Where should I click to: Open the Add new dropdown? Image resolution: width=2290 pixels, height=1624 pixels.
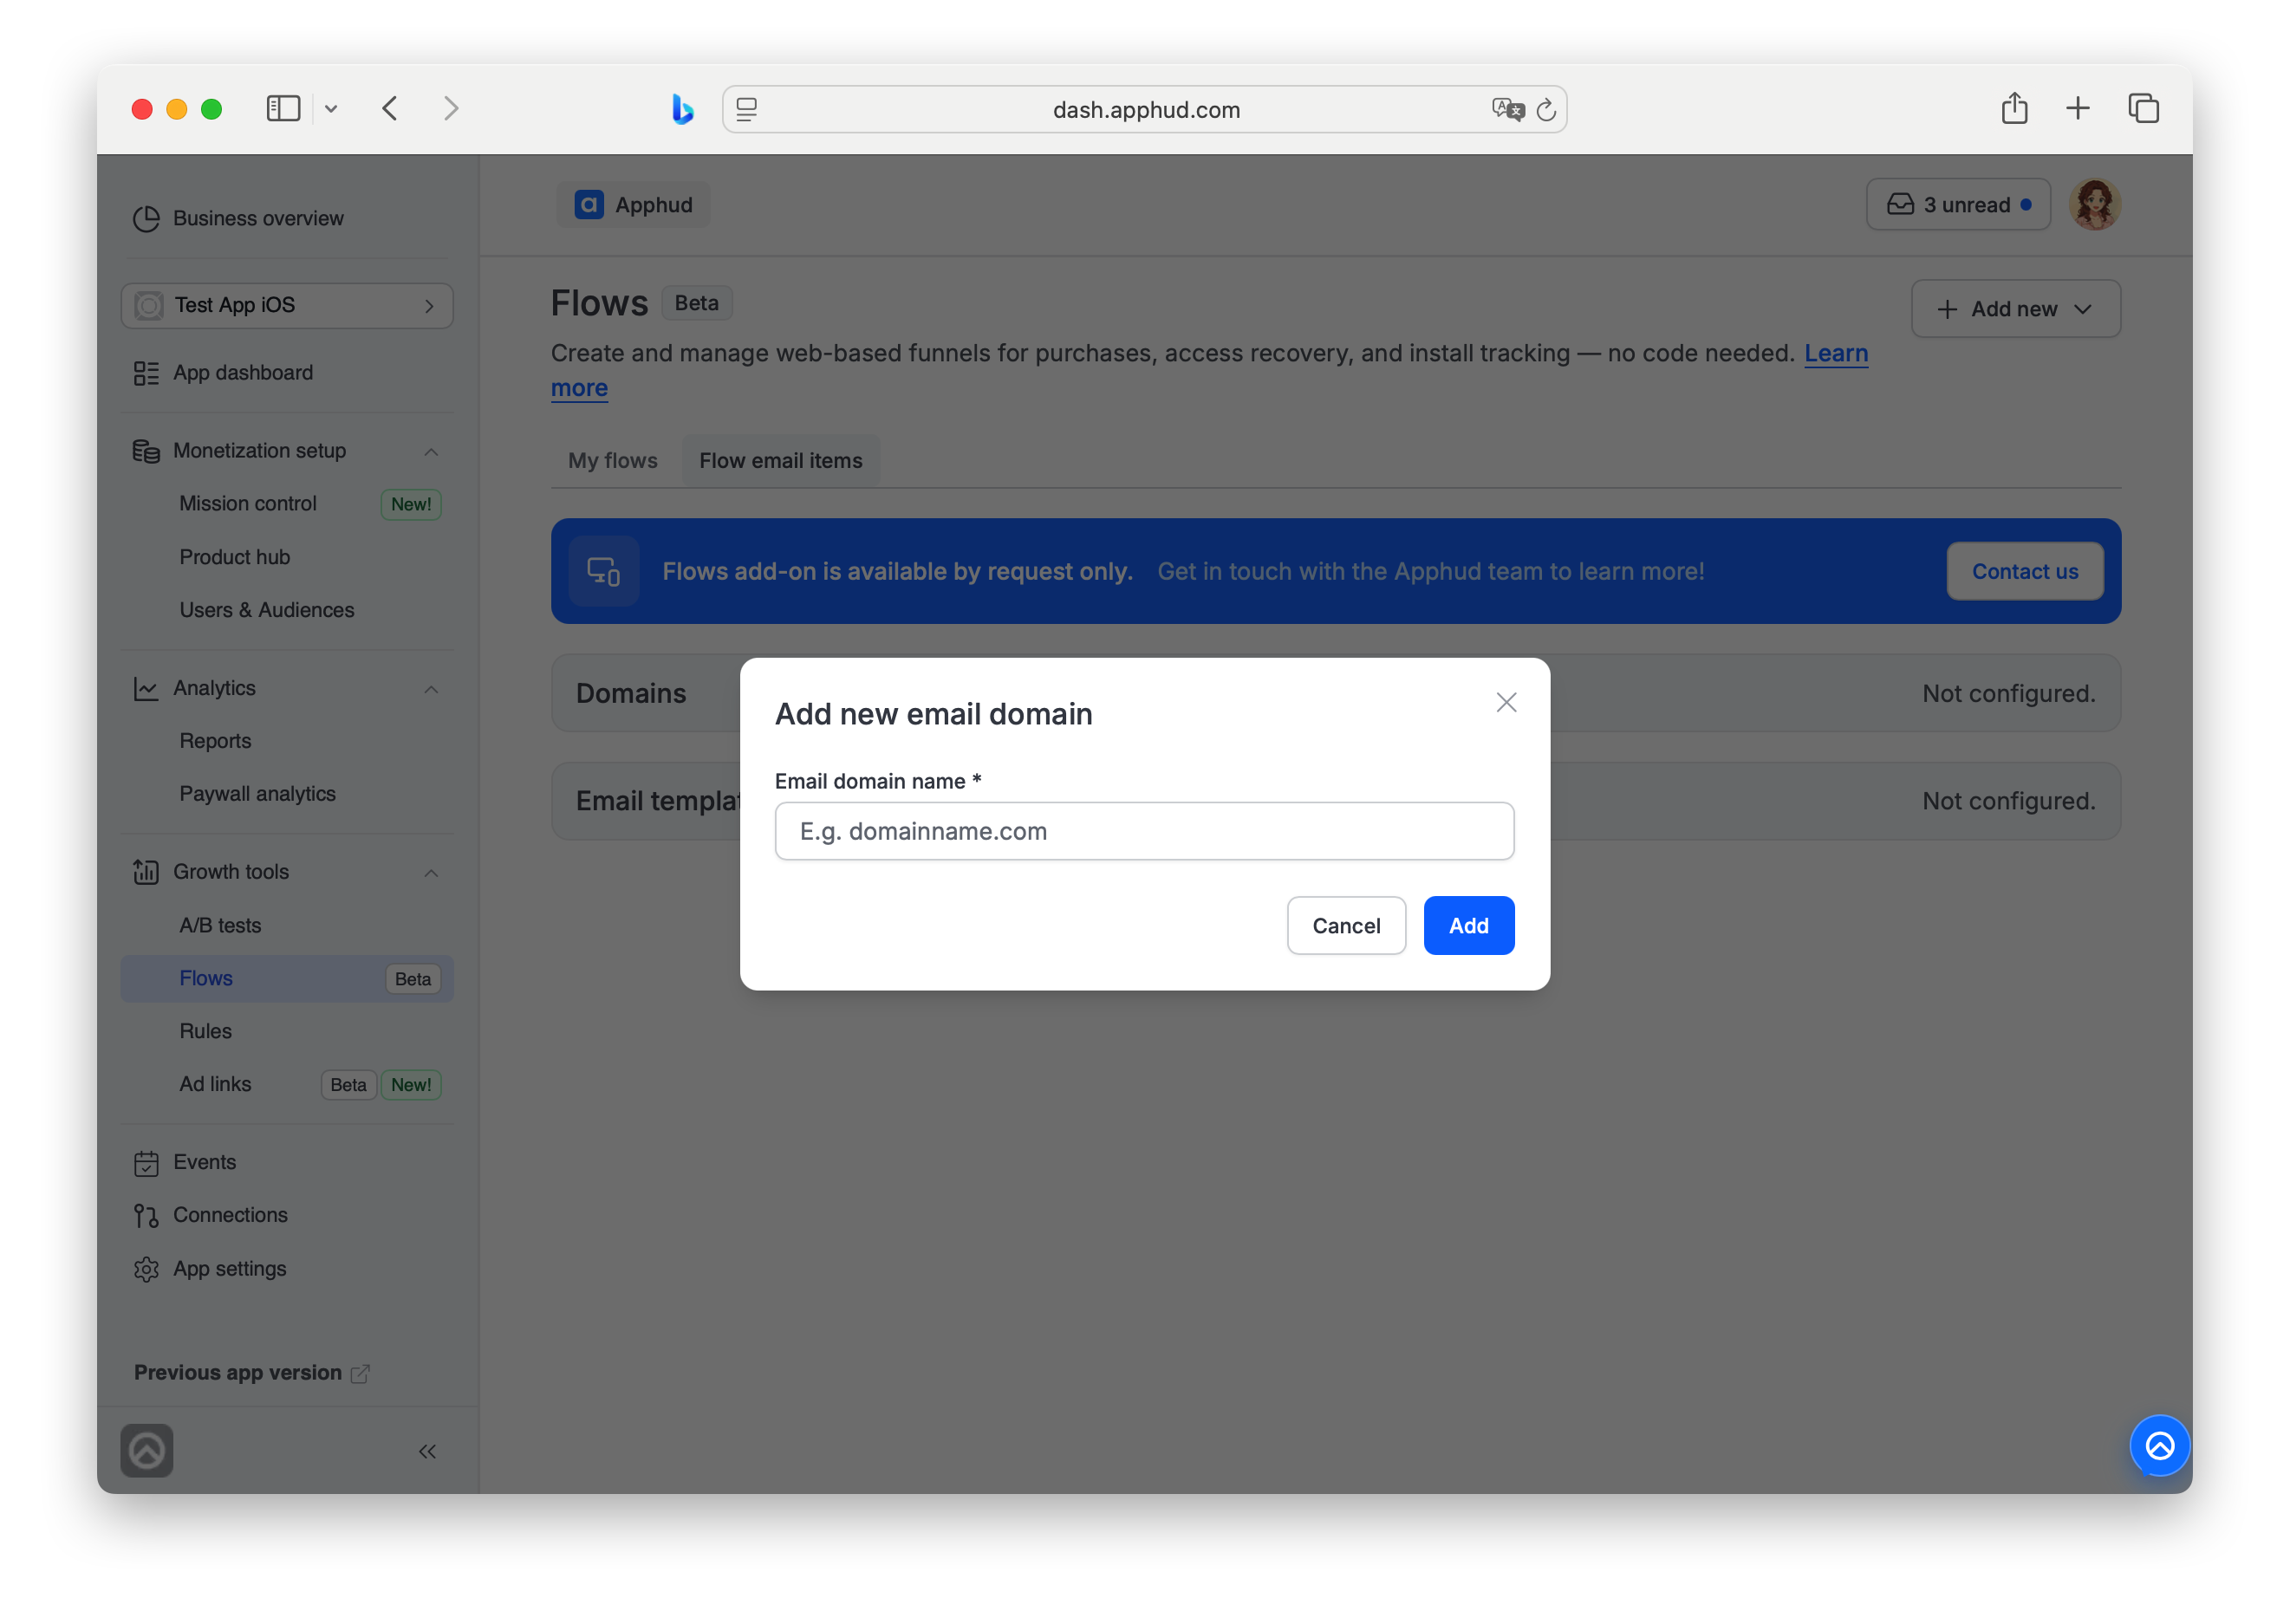pos(2015,309)
